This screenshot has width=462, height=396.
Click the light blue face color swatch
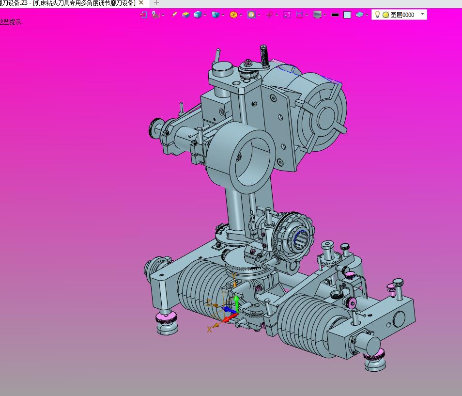[x=347, y=15]
